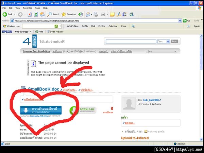Click the Windows Live search input field

[x=38, y=26]
